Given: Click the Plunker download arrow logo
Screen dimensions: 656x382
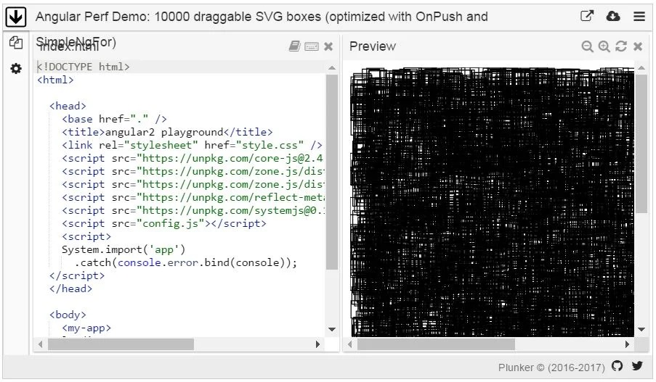Looking at the screenshot, I should tap(16, 17).
